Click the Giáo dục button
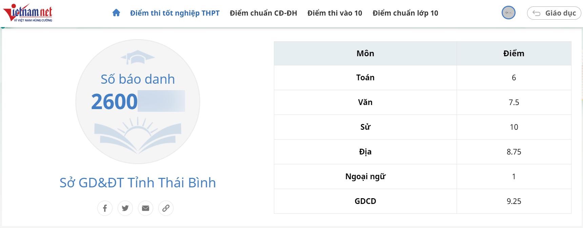 click(x=554, y=13)
